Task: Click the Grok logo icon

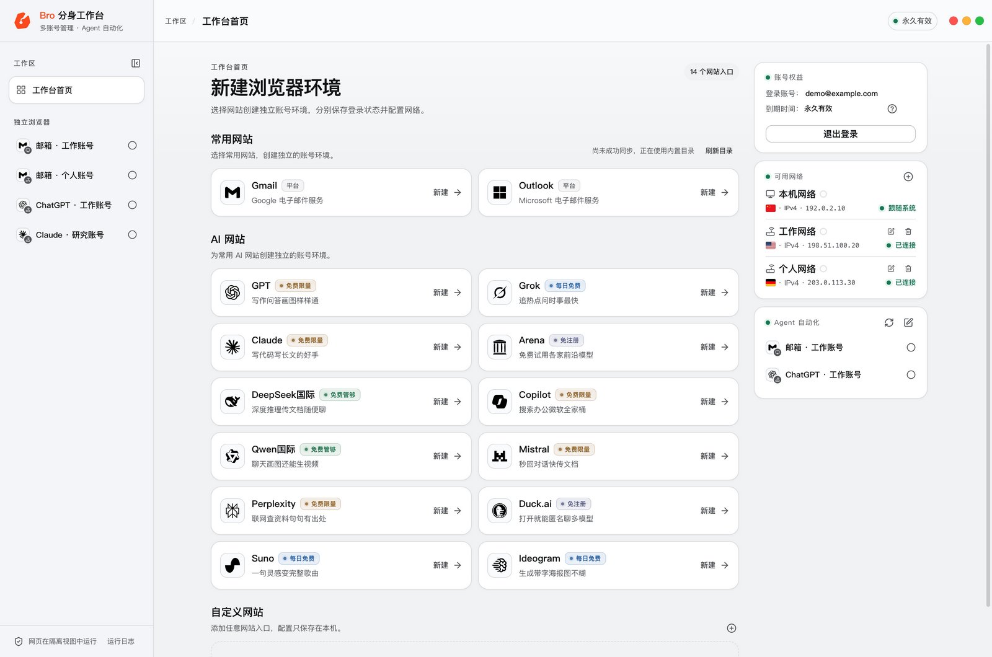Action: tap(500, 293)
